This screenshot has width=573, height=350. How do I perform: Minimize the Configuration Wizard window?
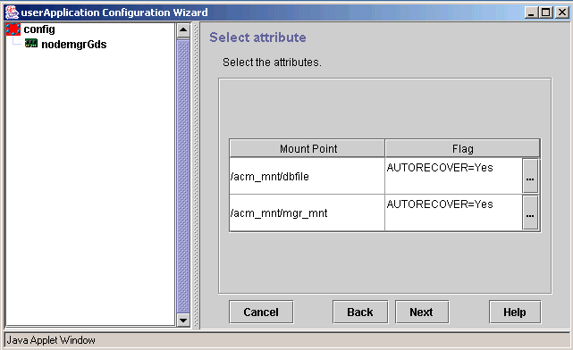click(x=531, y=12)
